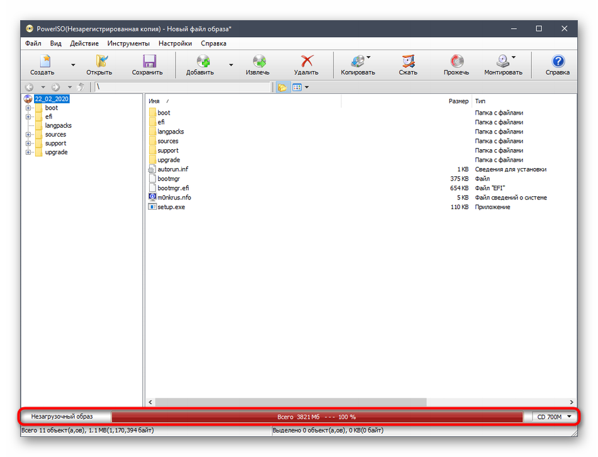Toggle the folder tree pane button

coord(282,87)
